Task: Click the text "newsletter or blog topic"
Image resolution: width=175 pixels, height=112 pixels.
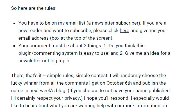Action: (44, 61)
